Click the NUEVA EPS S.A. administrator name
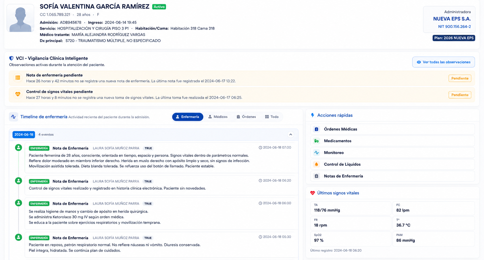Image resolution: width=484 pixels, height=260 pixels. [452, 19]
